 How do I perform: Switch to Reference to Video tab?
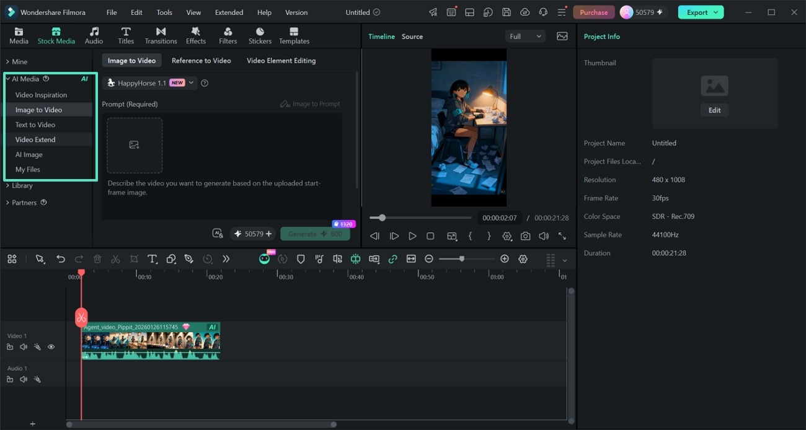click(201, 60)
